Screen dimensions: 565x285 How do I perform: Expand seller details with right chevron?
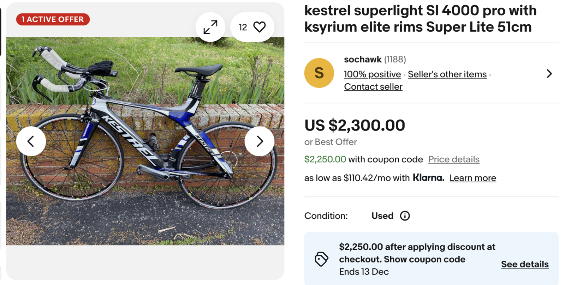[549, 74]
